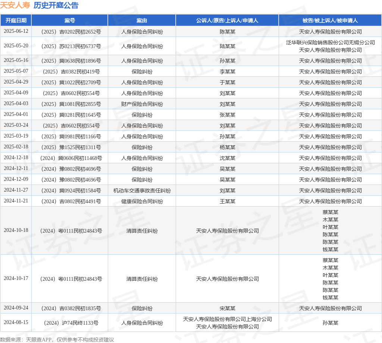Image resolution: width=382 pixels, height=343 pixels.
Task: Click plaintiff 李某某
Action: pos(227,72)
